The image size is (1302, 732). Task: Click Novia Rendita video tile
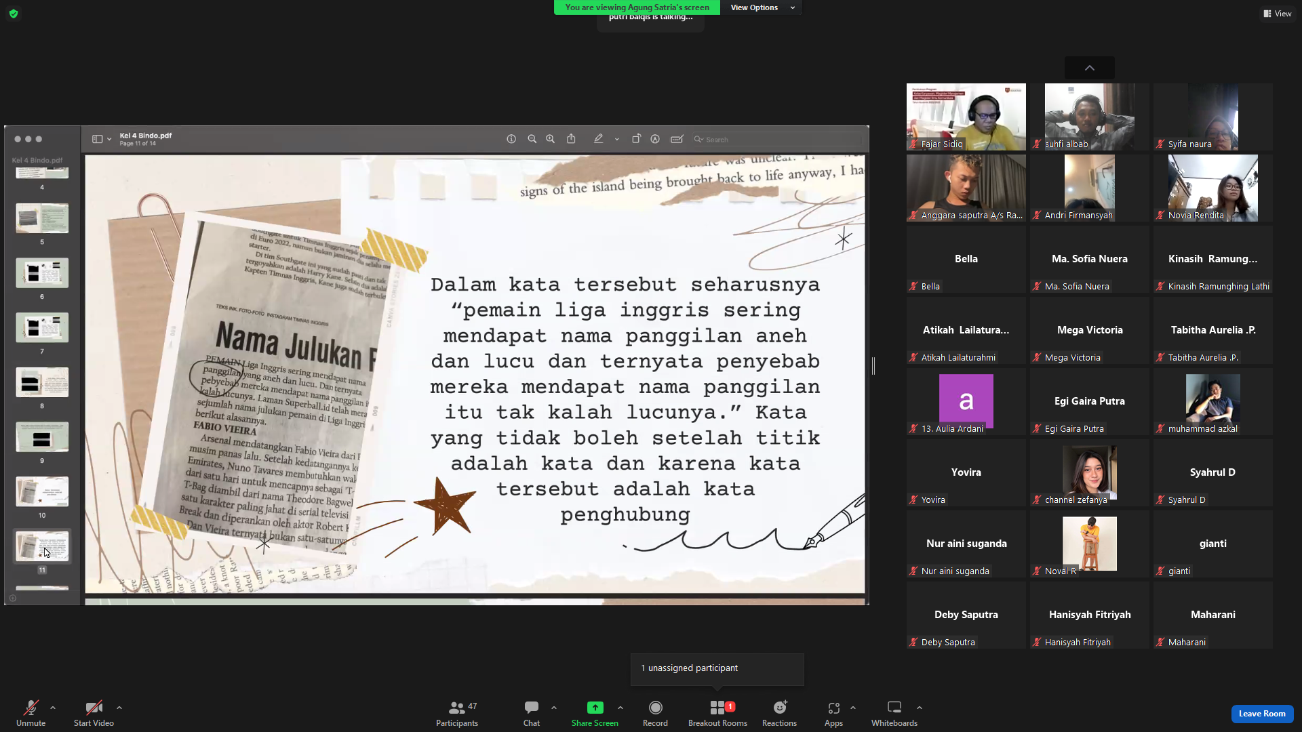[x=1213, y=188]
